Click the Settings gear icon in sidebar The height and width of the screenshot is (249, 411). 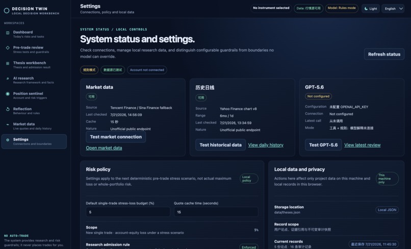pos(8,140)
